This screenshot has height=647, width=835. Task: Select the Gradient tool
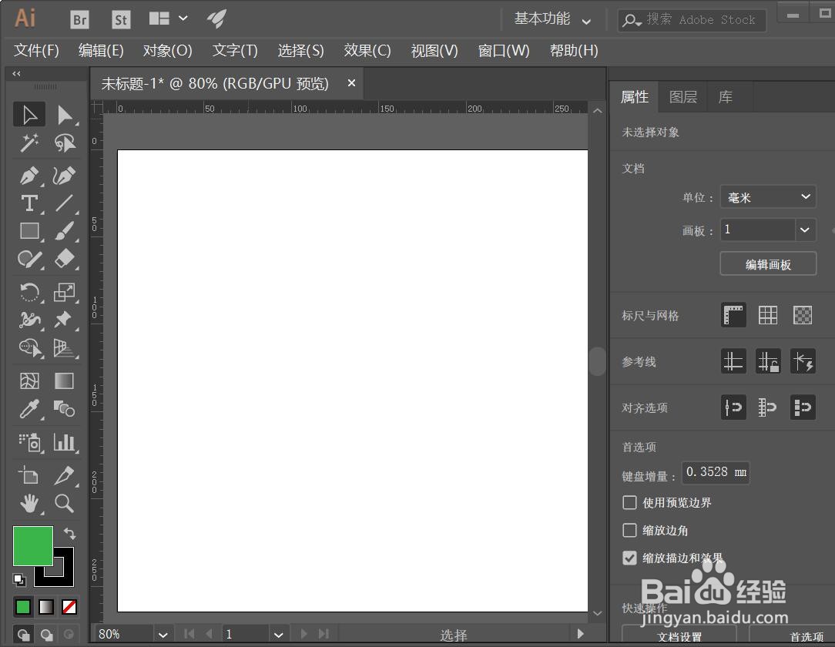tap(64, 380)
